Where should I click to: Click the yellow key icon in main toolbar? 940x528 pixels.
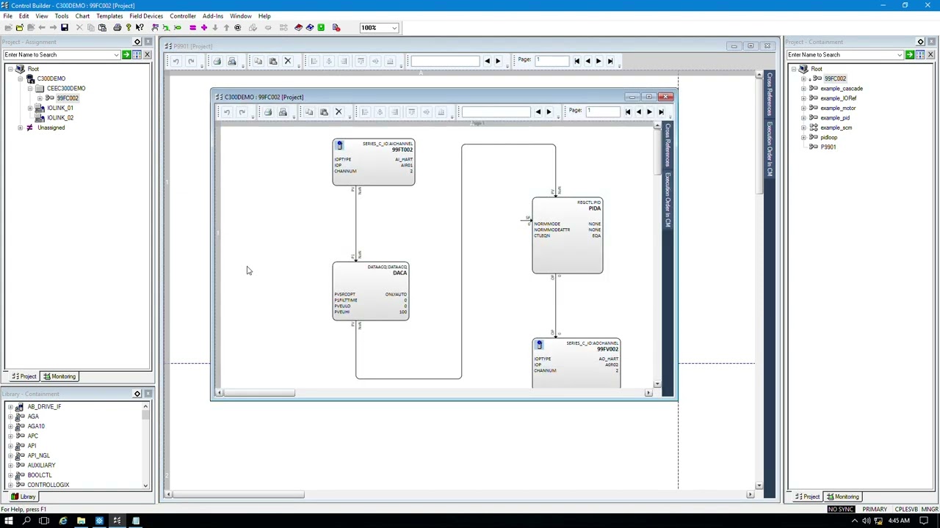129,28
